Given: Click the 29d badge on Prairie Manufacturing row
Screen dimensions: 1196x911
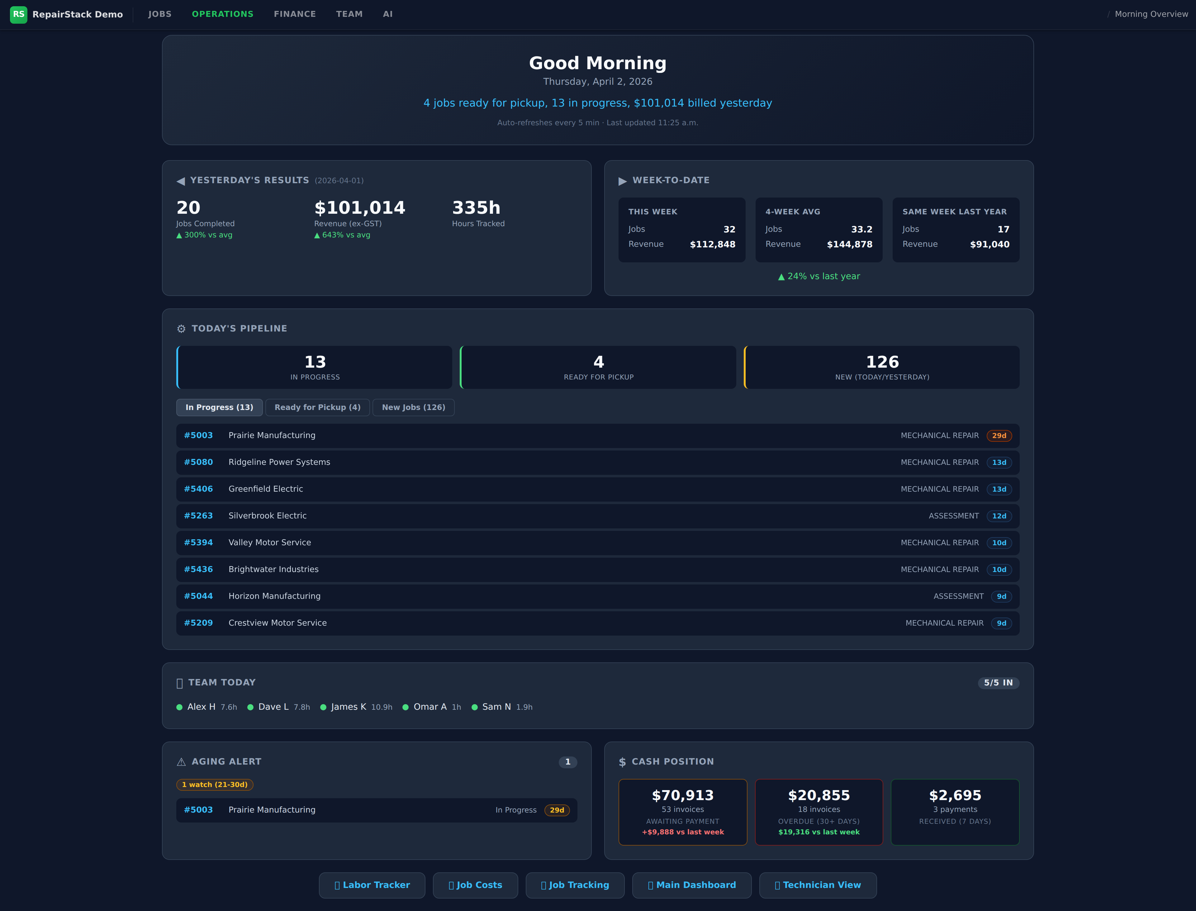Looking at the screenshot, I should [999, 436].
